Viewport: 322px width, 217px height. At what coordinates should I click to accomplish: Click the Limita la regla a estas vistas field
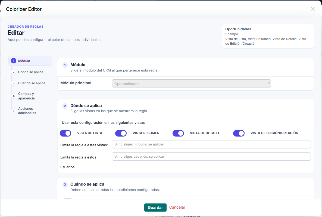[211, 144]
